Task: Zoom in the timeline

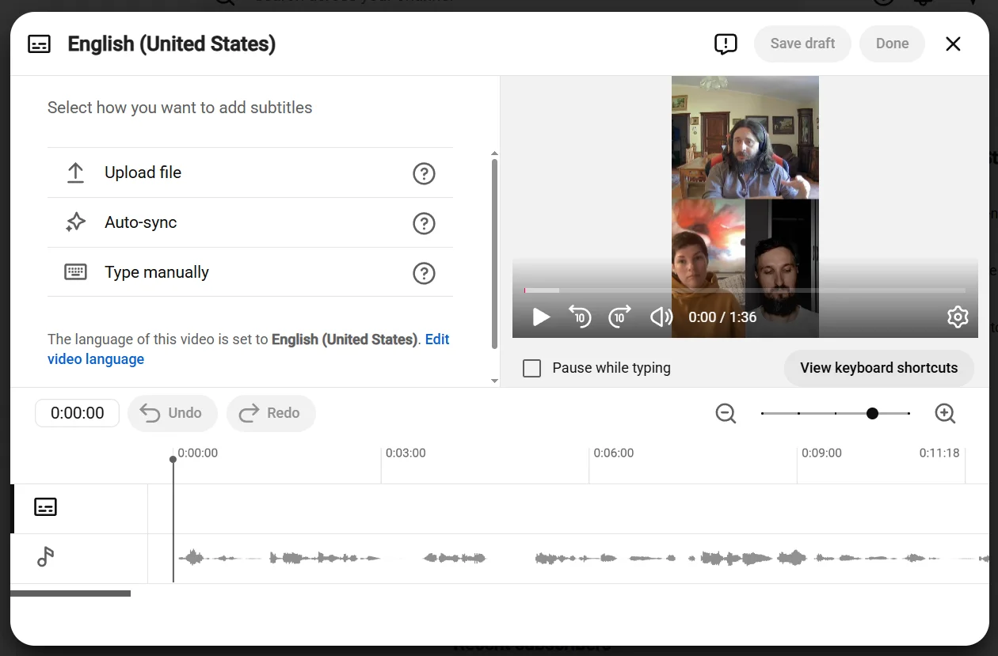Action: coord(945,413)
